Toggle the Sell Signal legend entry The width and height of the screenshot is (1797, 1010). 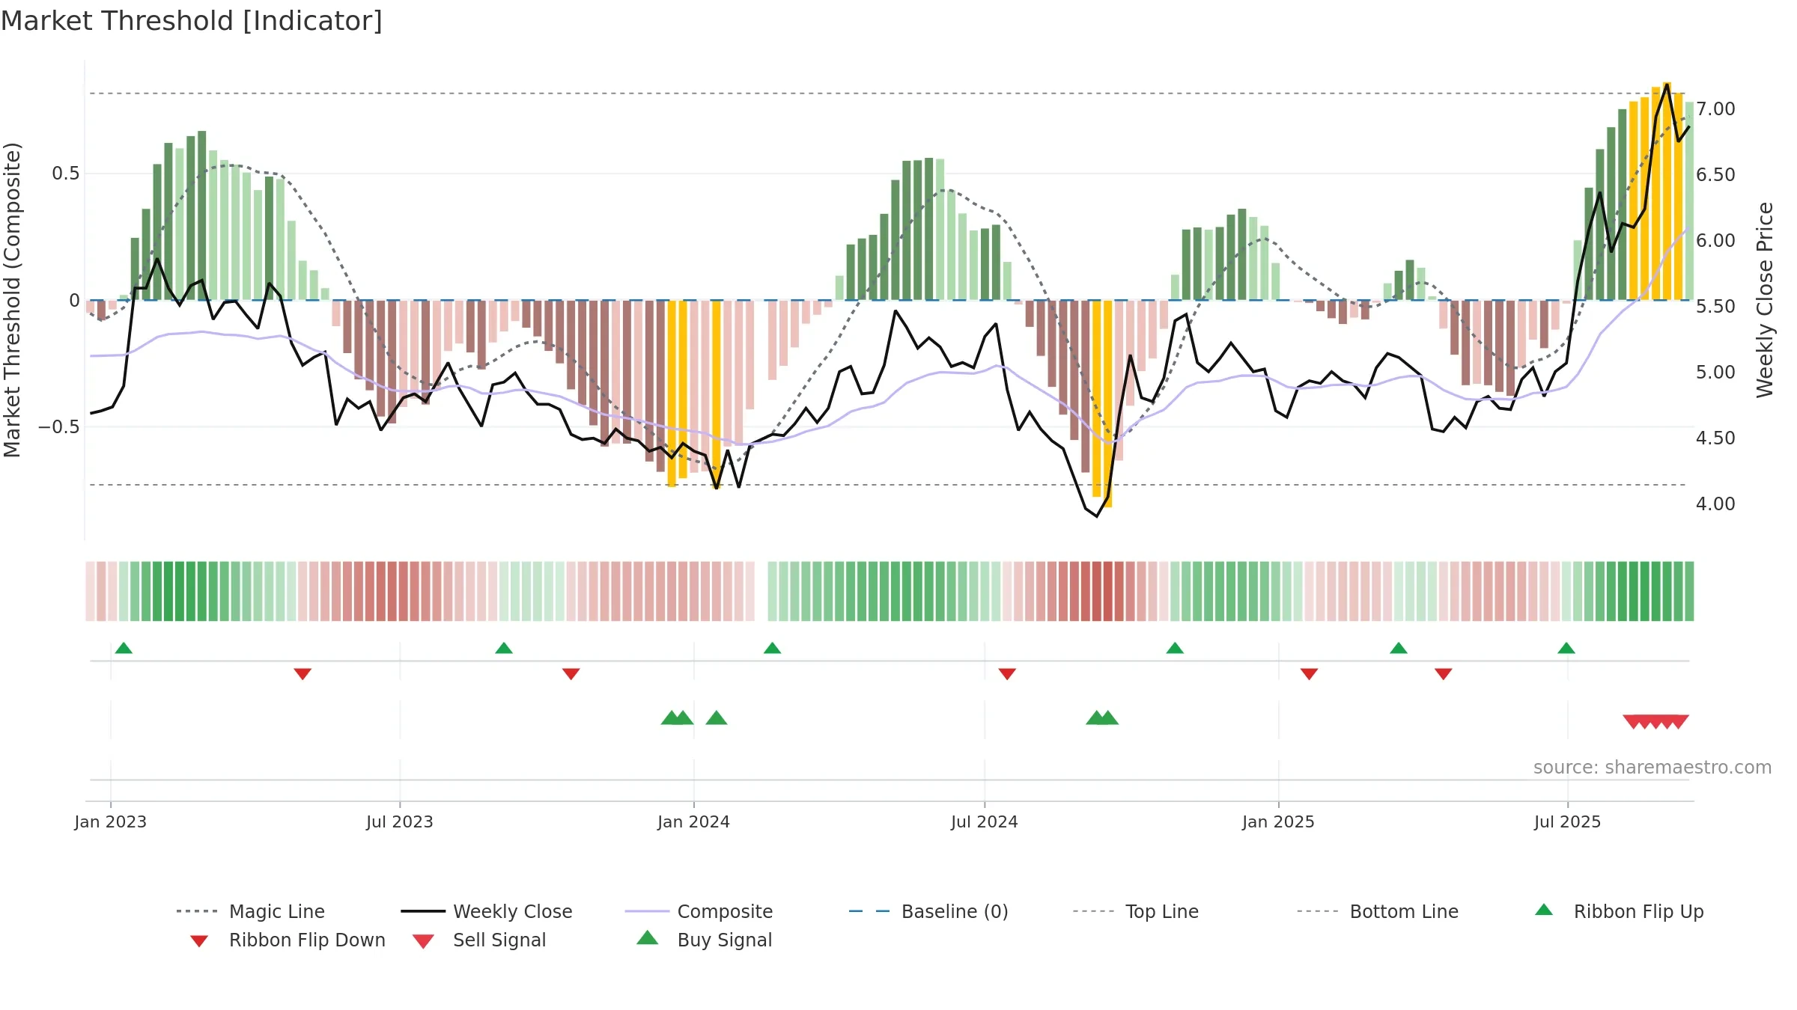[x=479, y=940]
